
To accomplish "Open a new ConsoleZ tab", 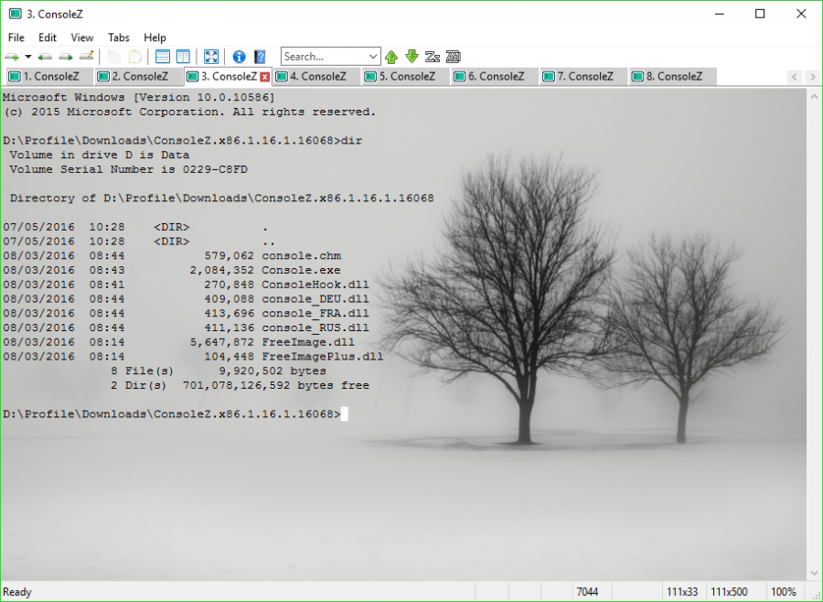I will 11,56.
